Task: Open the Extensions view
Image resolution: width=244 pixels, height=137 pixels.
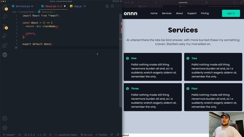Action: click(x=5, y=45)
